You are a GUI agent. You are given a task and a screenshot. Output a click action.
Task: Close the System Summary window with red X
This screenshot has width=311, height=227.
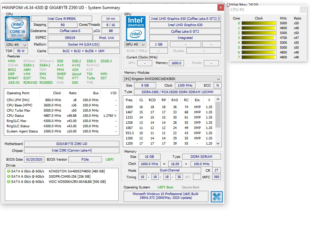tap(220, 7)
